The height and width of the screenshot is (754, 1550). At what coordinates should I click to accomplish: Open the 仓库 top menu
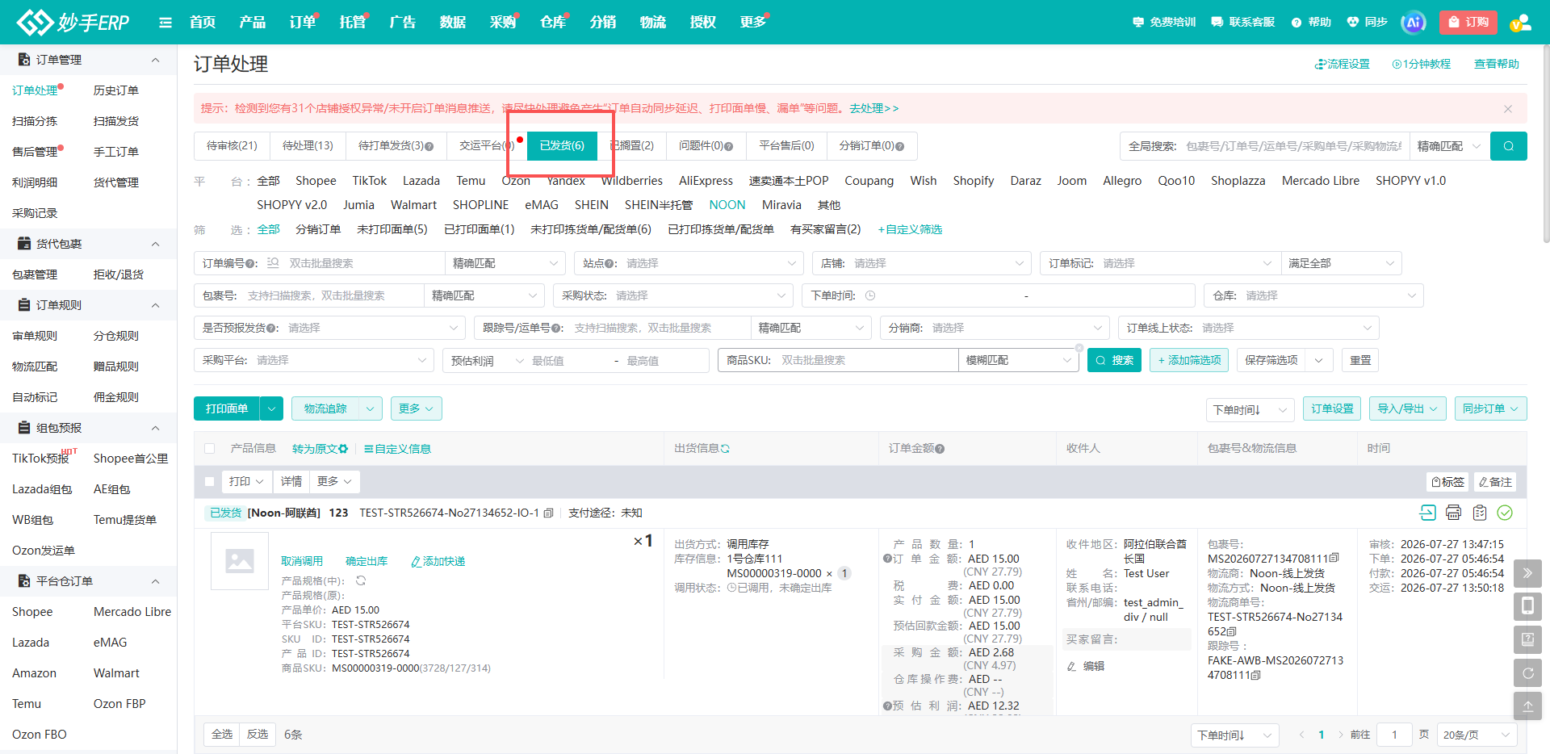[x=553, y=23]
